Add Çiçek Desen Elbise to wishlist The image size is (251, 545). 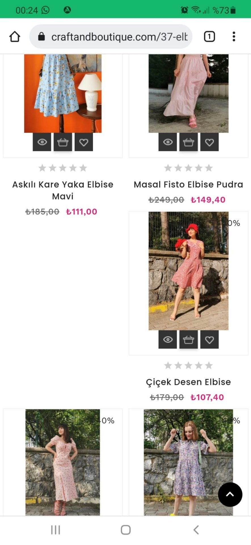(x=209, y=339)
